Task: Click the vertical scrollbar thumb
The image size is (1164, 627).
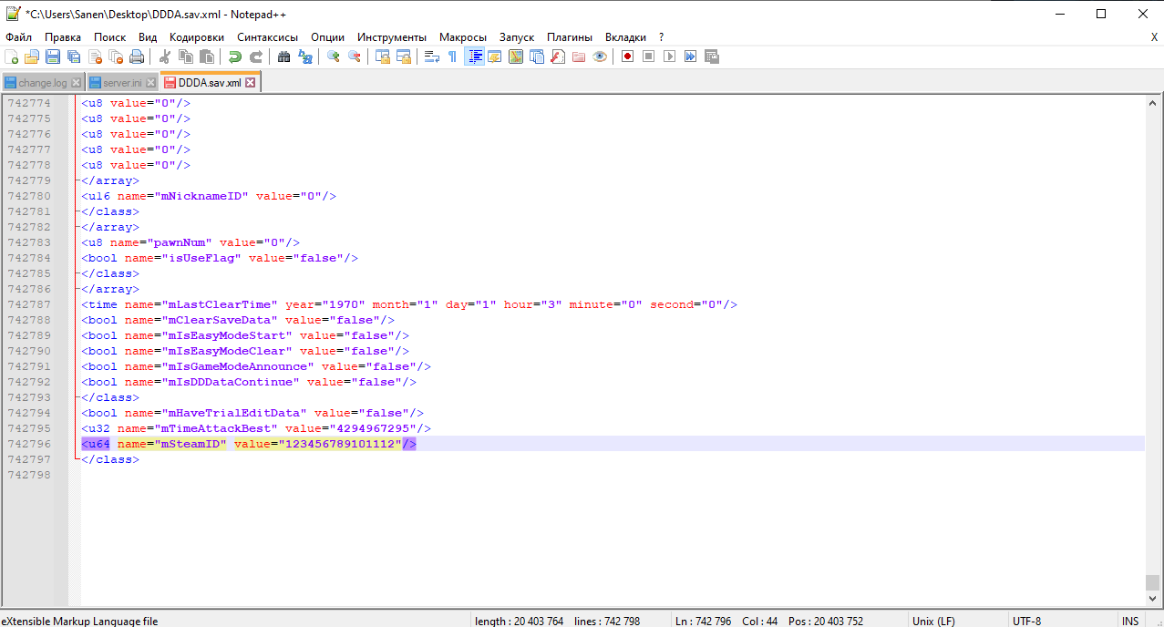Action: click(x=1153, y=582)
